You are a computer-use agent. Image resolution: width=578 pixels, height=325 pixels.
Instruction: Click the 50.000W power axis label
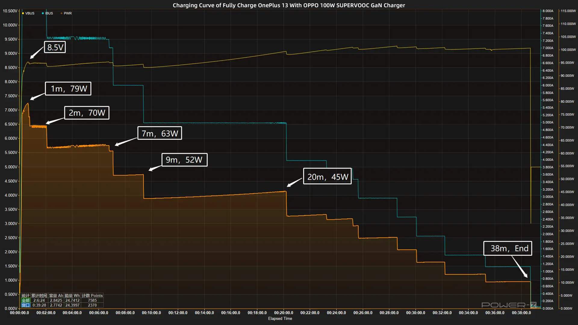tap(567, 179)
